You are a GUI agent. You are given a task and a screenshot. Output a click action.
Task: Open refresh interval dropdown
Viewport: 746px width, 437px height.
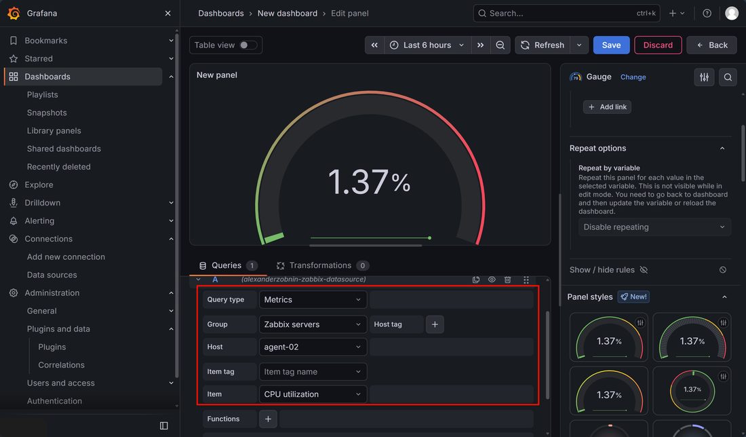point(579,45)
